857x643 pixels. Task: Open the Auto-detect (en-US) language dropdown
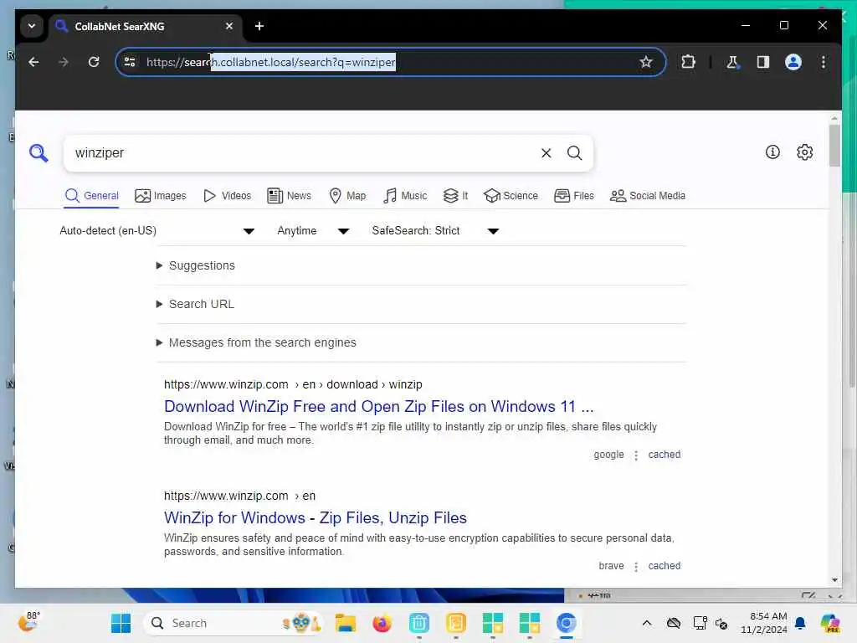(157, 231)
